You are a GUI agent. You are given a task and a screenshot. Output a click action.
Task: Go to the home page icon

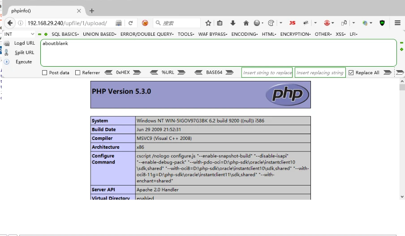pos(246,23)
